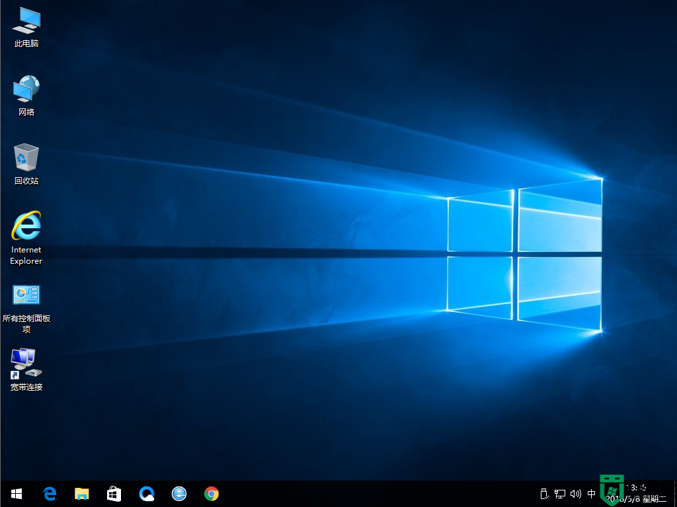Open Microsoft Store from the taskbar

tap(114, 494)
